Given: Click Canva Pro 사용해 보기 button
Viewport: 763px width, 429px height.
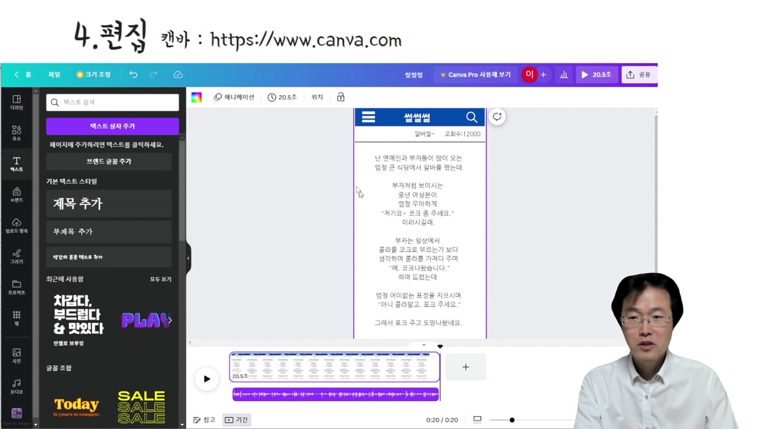Looking at the screenshot, I should [475, 74].
